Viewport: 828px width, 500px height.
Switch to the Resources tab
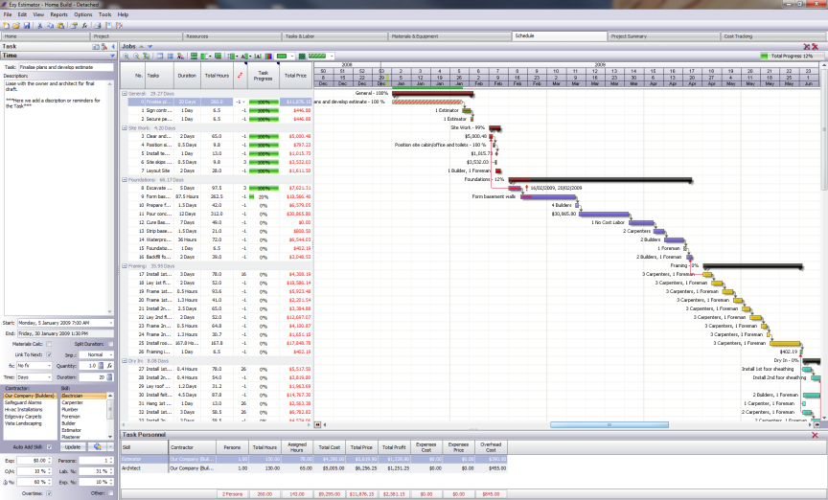coord(232,36)
